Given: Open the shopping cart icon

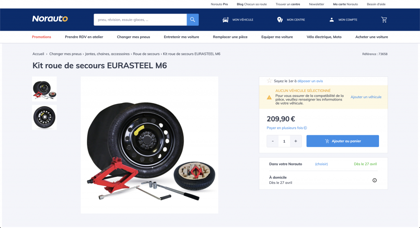Looking at the screenshot, I should point(384,20).
